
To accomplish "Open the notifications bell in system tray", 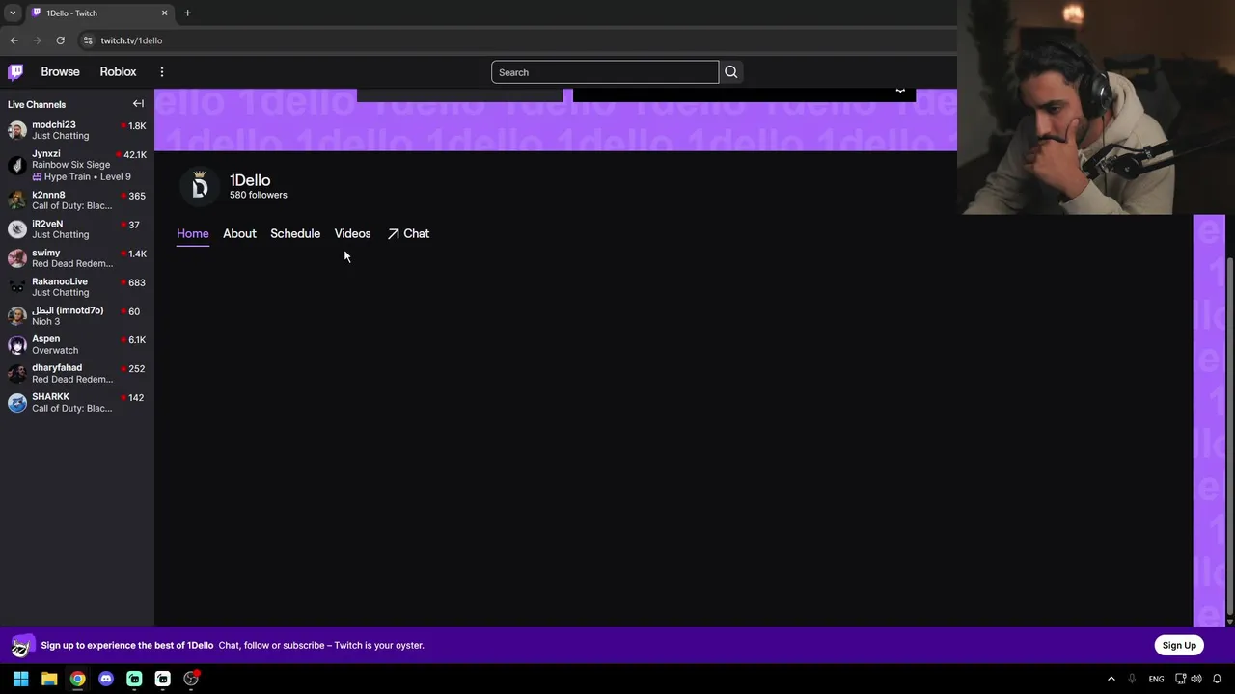I will click(x=1217, y=679).
